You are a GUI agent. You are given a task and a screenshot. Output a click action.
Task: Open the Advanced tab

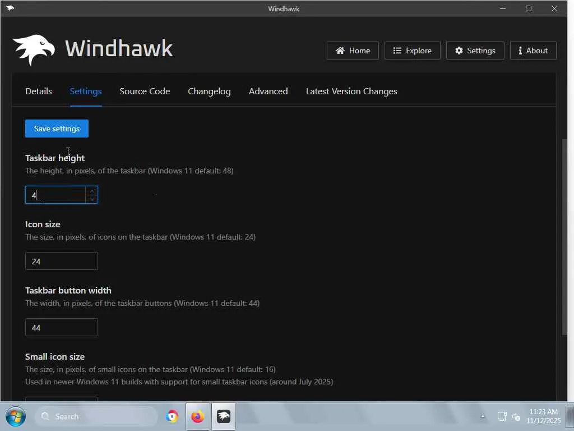click(268, 91)
